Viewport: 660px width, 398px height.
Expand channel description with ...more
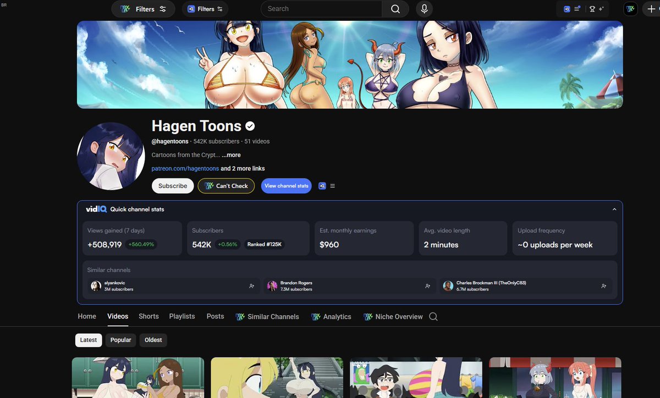pos(231,155)
